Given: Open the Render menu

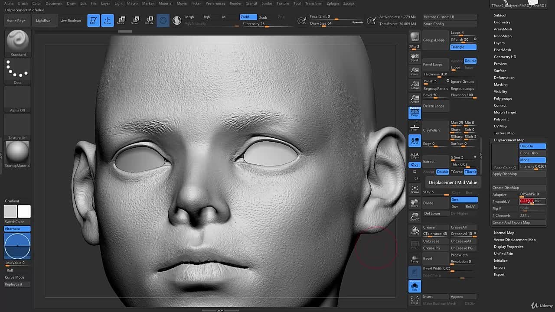Looking at the screenshot, I should [235, 3].
